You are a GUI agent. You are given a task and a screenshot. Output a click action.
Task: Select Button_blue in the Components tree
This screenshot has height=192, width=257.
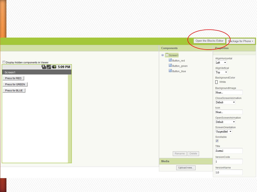coord(179,71)
